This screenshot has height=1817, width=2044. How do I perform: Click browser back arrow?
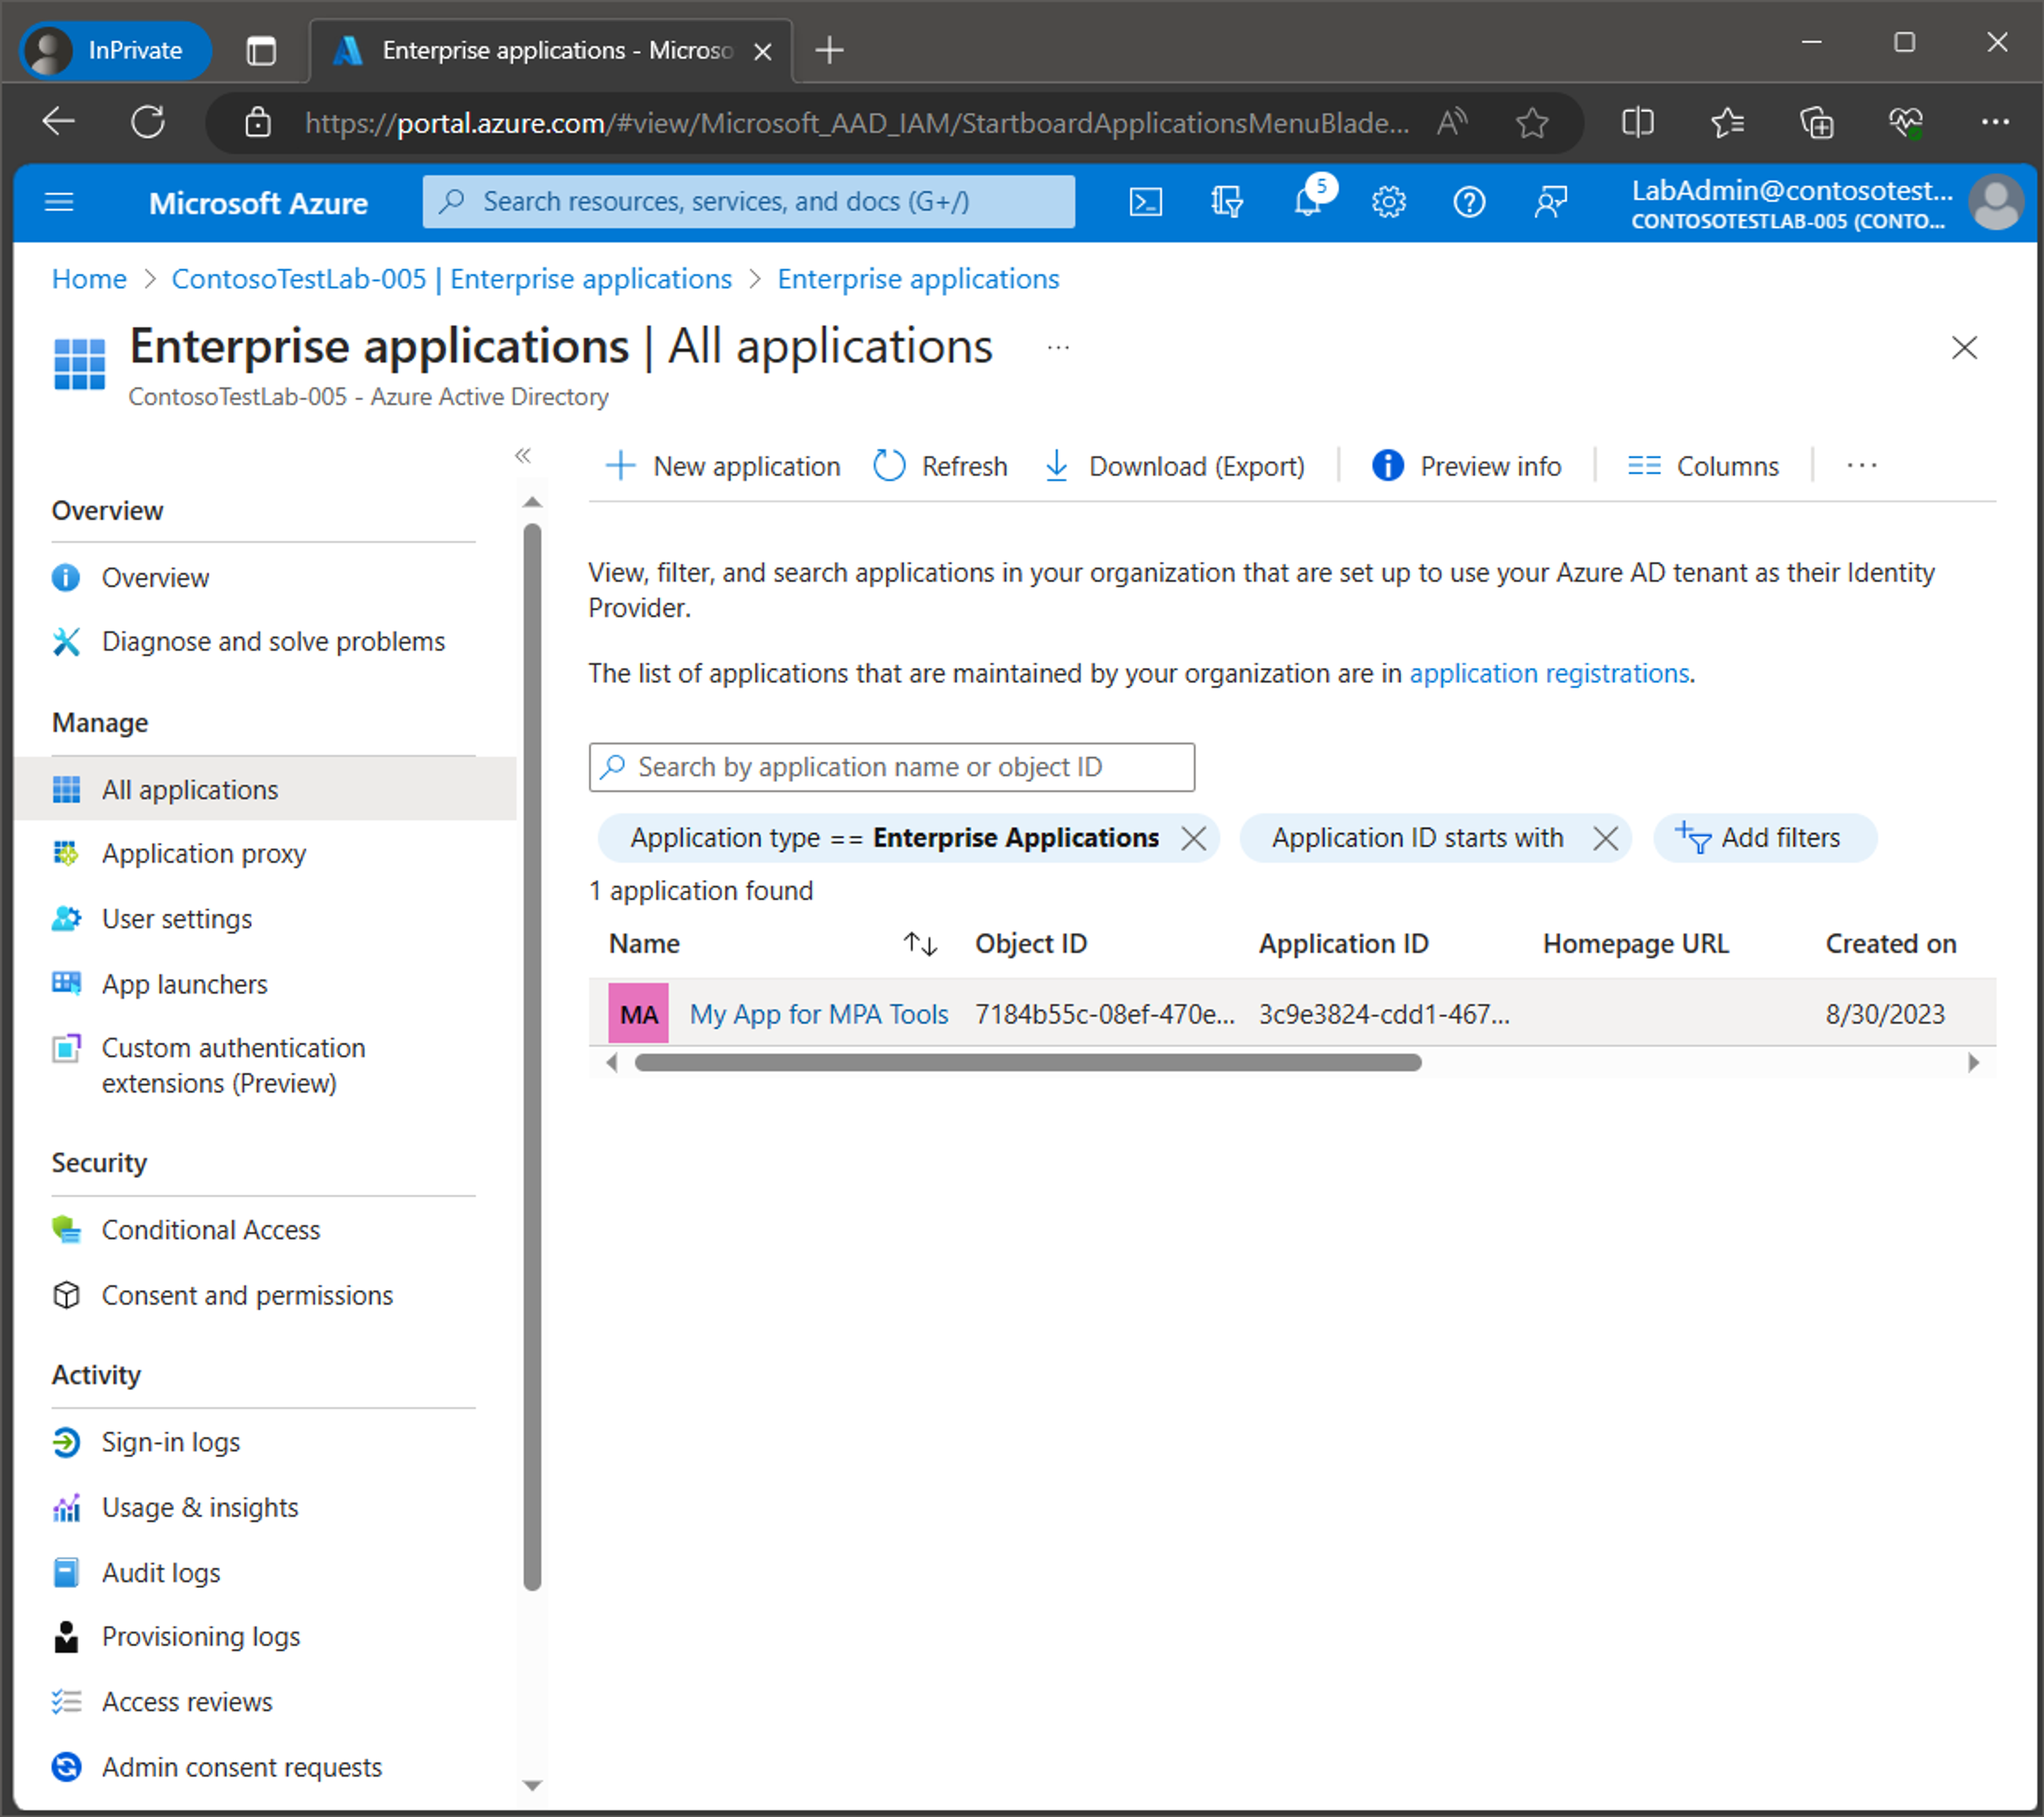coord(59,123)
